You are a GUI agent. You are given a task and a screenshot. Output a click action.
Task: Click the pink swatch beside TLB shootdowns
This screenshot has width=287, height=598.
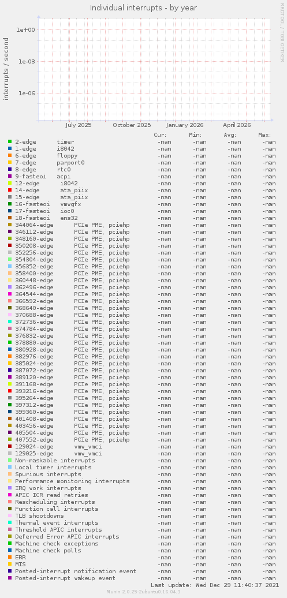pyautogui.click(x=10, y=516)
